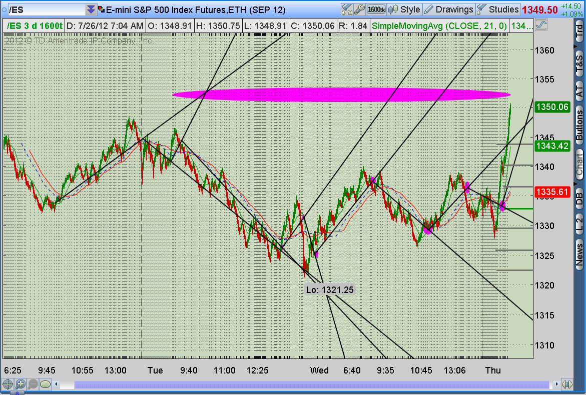Click the /ES symbol input field
586x395 pixels.
(x=47, y=9)
